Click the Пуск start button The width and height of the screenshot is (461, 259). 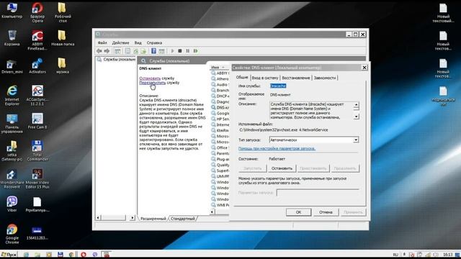pos(9,255)
